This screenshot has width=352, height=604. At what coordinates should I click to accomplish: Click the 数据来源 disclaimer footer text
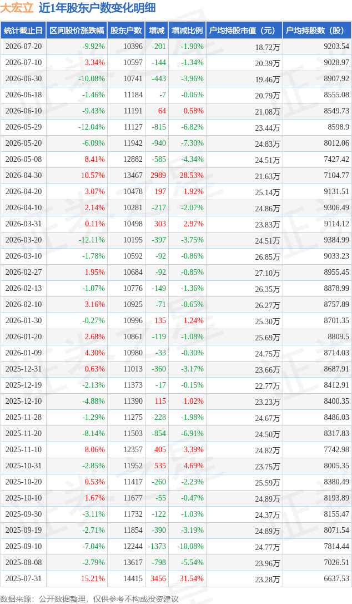[x=89, y=599]
